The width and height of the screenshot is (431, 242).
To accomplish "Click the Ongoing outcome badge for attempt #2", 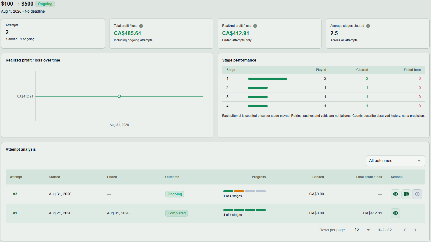I will (x=175, y=194).
